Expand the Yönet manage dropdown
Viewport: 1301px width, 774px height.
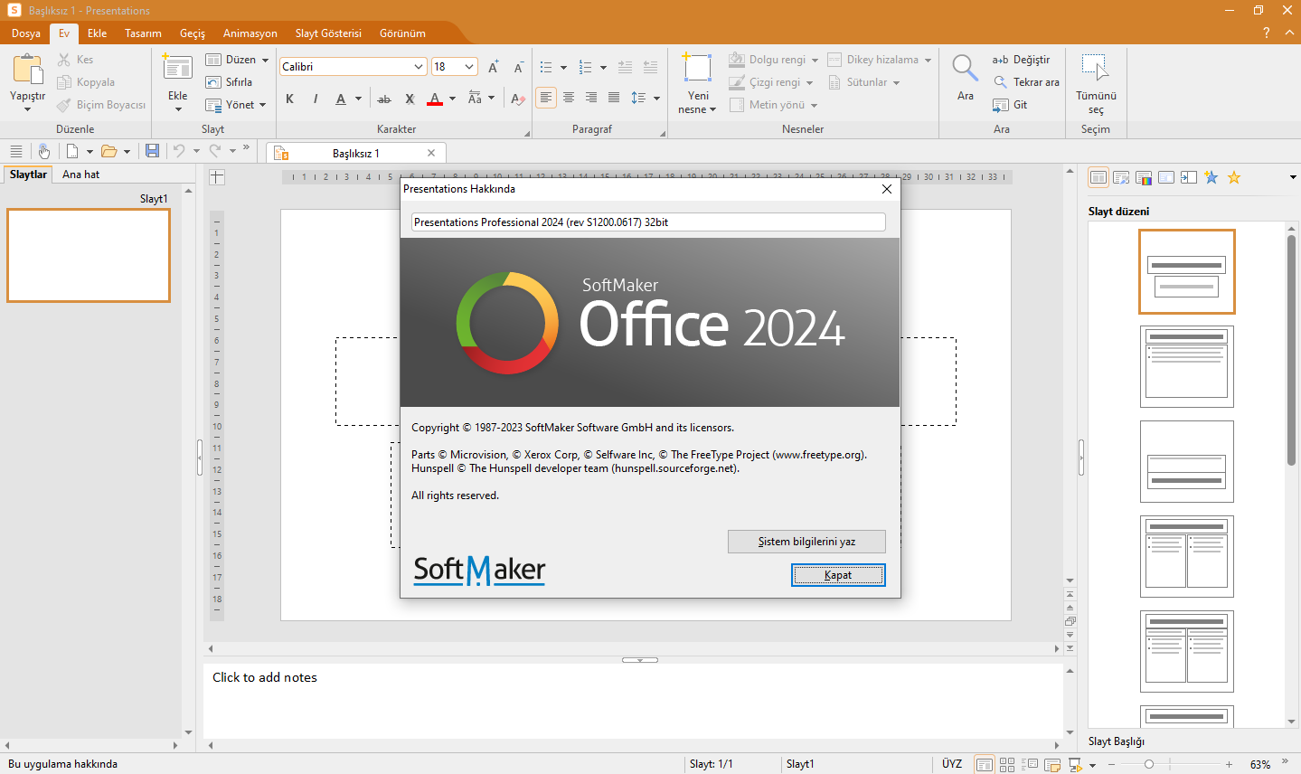coord(262,105)
